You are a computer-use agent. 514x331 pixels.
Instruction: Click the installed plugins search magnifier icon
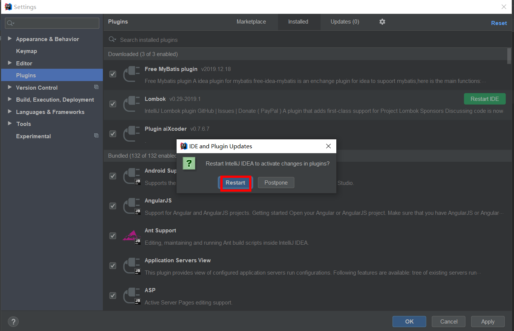112,40
